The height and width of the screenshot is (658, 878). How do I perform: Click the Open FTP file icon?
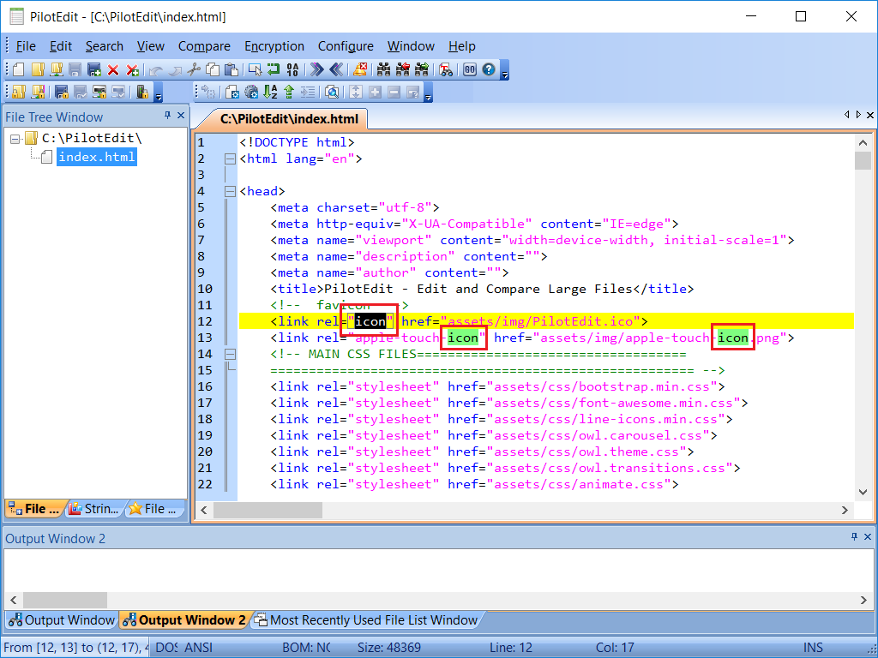(57, 69)
